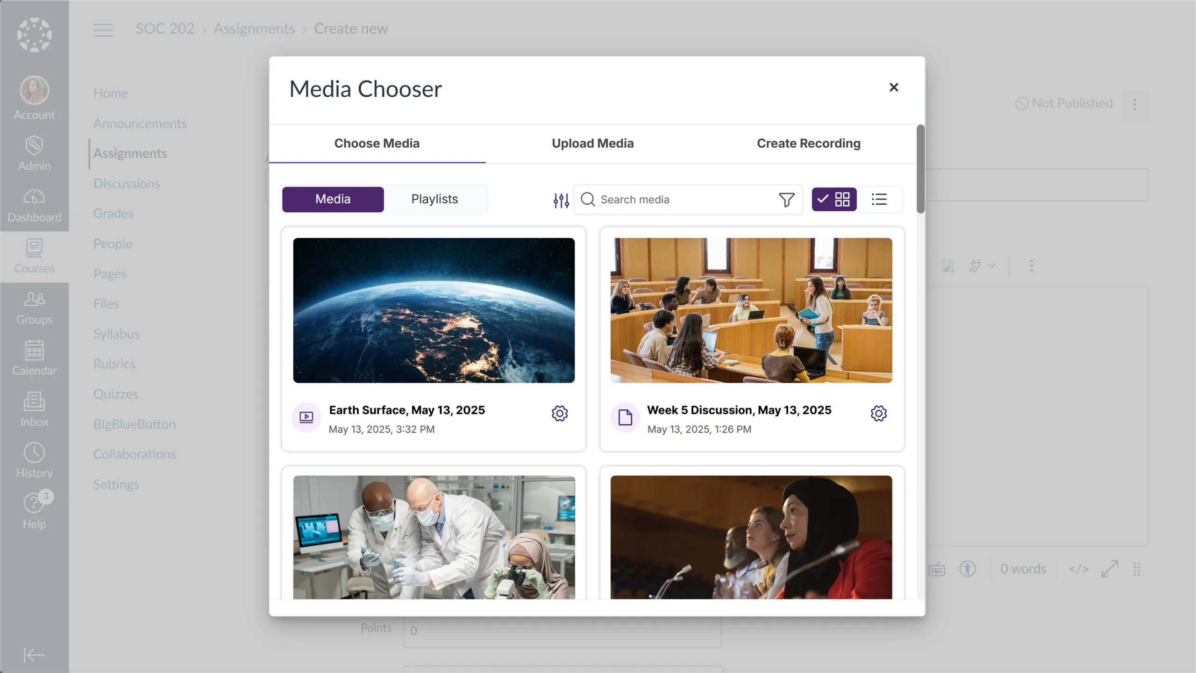Open settings gear for Week 5 Discussion

878,413
